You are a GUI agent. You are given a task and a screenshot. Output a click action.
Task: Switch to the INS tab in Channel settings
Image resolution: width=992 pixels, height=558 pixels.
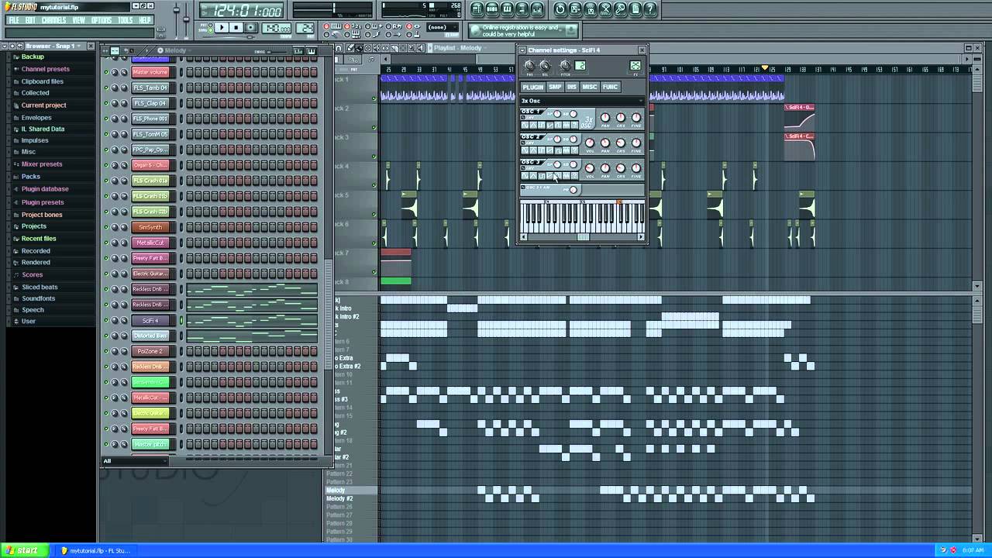572,87
